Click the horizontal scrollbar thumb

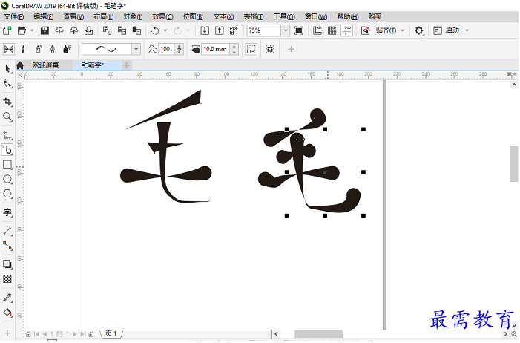(x=318, y=333)
